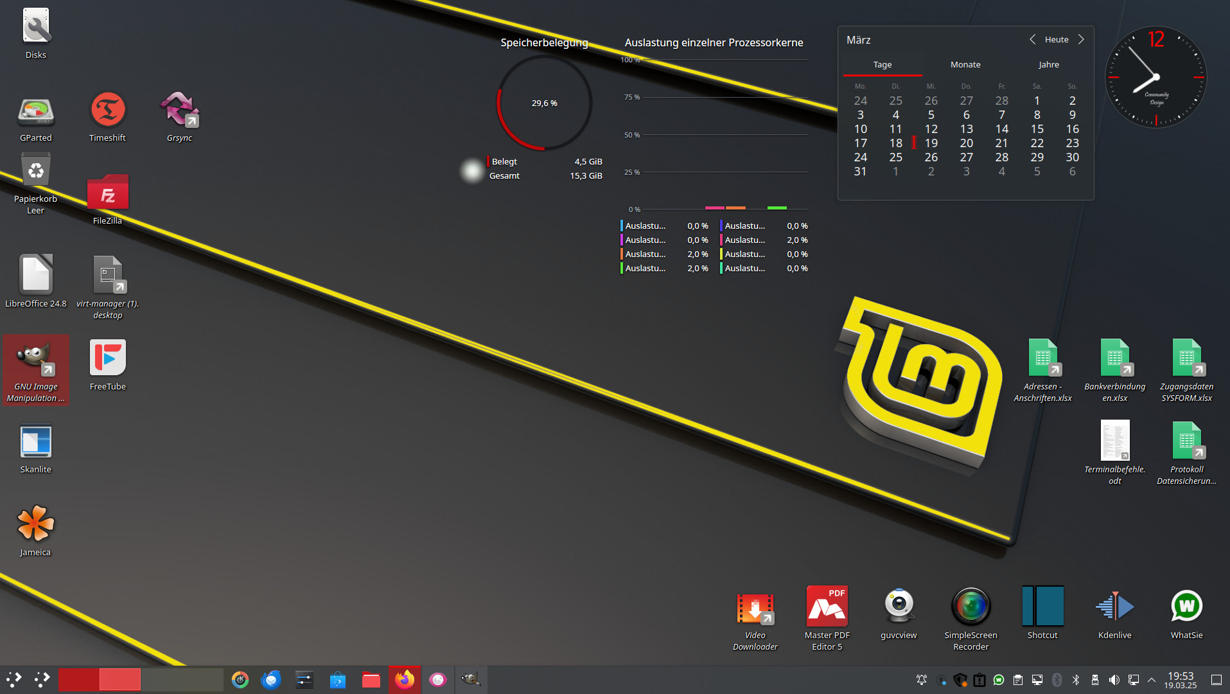This screenshot has width=1230, height=694.
Task: Open Thunderbird from the taskbar
Action: point(271,679)
